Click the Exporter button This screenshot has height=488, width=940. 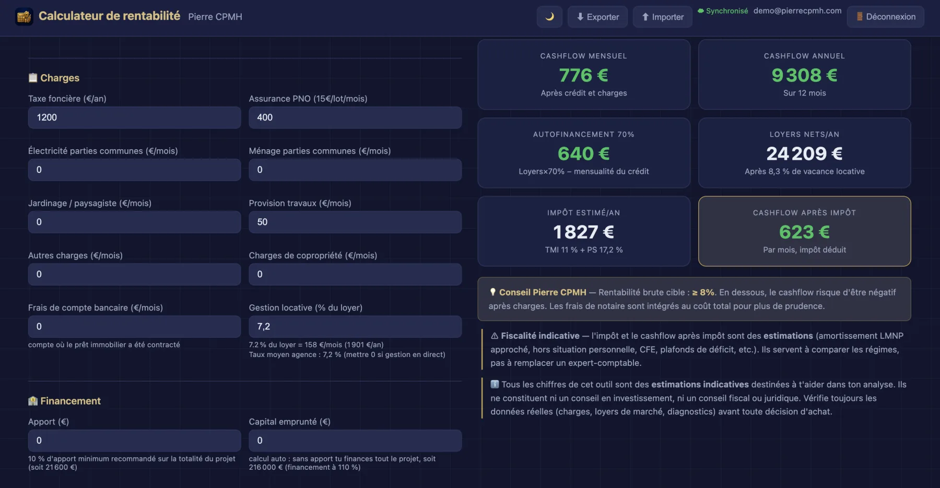pos(598,17)
